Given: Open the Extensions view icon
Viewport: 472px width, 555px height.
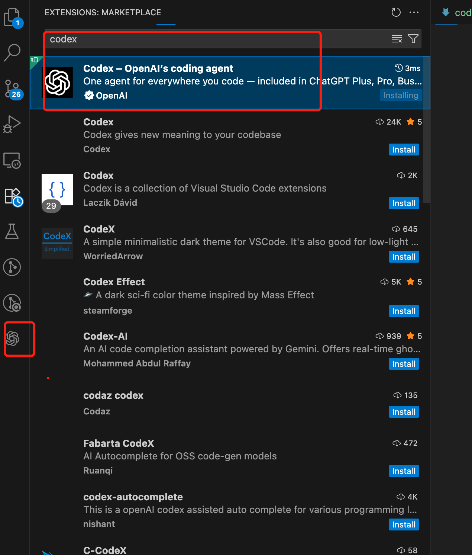Looking at the screenshot, I should 13,196.
